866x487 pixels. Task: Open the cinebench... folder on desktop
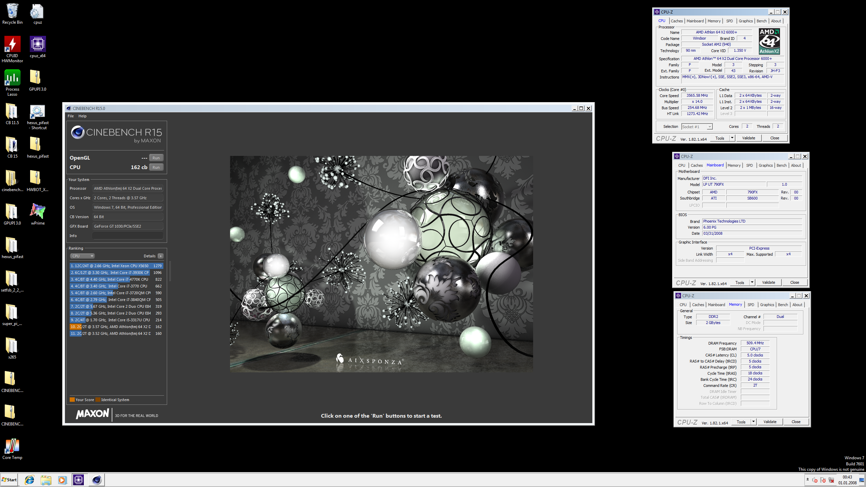pyautogui.click(x=12, y=181)
